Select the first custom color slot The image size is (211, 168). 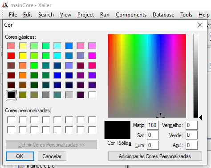[x=11, y=120]
